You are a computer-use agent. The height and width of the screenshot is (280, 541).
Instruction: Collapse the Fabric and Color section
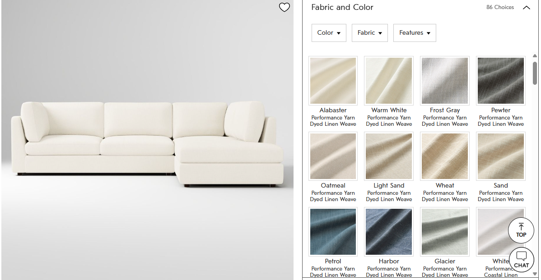point(526,8)
